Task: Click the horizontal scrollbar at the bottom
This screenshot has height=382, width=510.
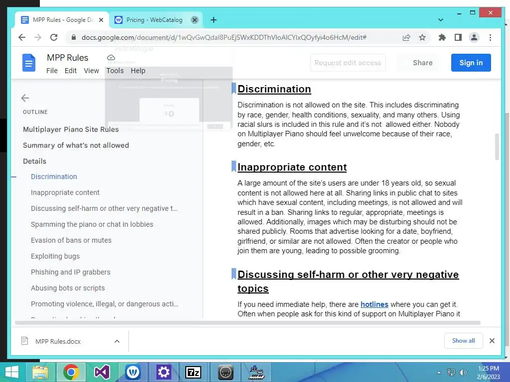Action: 248,323
